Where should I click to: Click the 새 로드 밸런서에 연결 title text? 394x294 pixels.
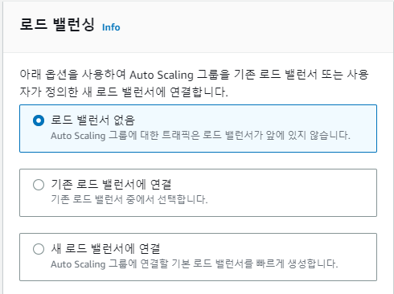pyautogui.click(x=105, y=248)
